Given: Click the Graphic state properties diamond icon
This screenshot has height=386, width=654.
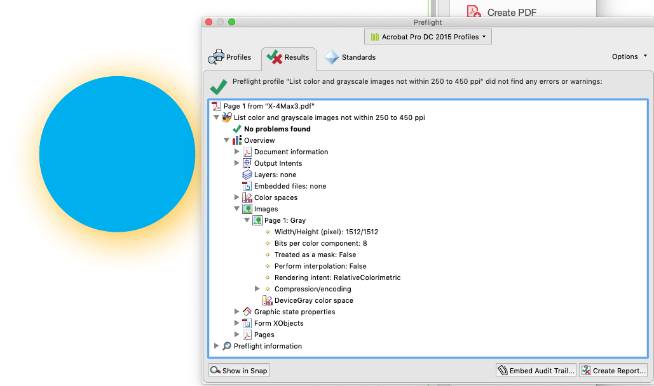Looking at the screenshot, I should (x=247, y=312).
